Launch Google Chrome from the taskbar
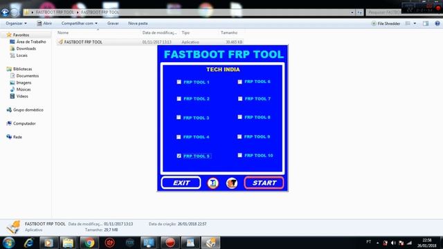This screenshot has width=443, height=249. click(x=89, y=243)
